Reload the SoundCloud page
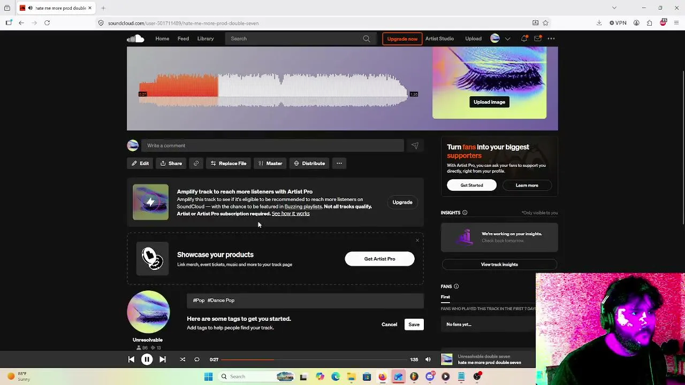The width and height of the screenshot is (685, 385). pos(47,23)
